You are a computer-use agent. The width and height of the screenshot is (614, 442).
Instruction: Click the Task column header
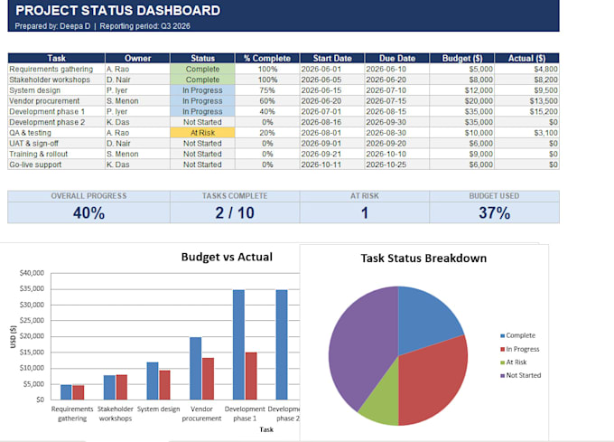56,58
